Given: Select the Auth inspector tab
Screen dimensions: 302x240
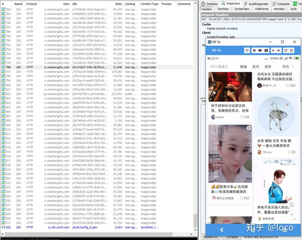Looking at the screenshot, I should click(293, 9).
